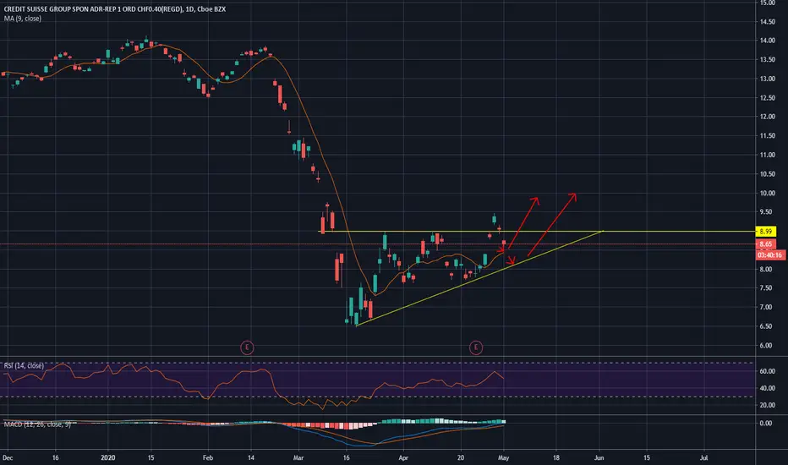The height and width of the screenshot is (465, 788).
Task: Click the 10.00 price axis value
Action: (768, 194)
